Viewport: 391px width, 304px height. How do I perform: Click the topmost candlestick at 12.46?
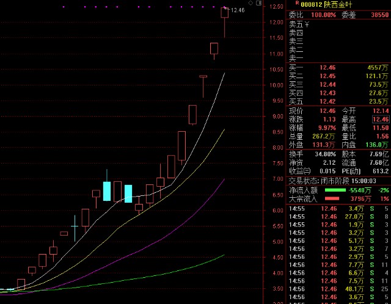pos(225,13)
